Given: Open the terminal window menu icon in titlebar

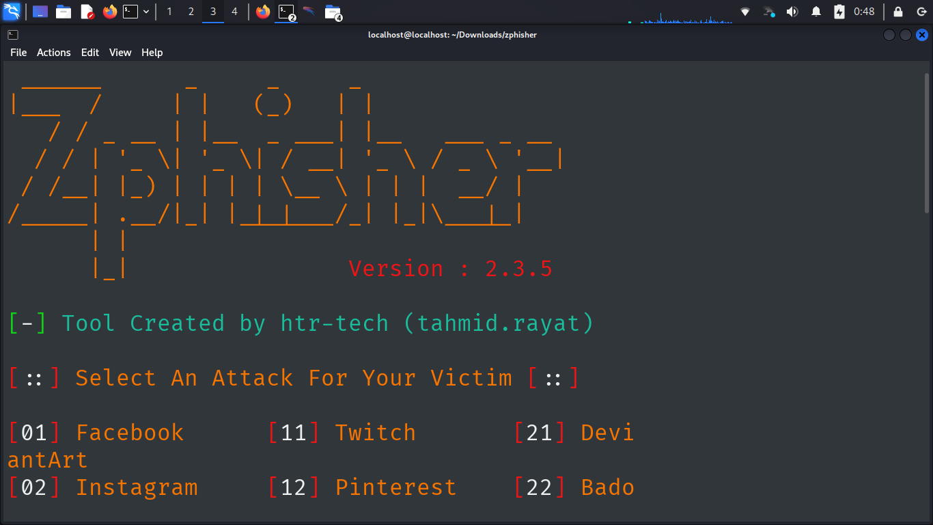Looking at the screenshot, I should click(x=13, y=35).
